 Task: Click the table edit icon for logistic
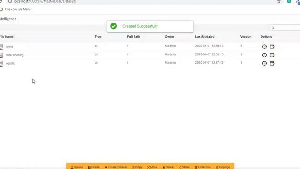coord(272,63)
